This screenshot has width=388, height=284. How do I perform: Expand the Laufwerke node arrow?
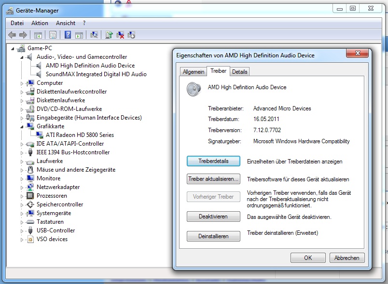22,162
